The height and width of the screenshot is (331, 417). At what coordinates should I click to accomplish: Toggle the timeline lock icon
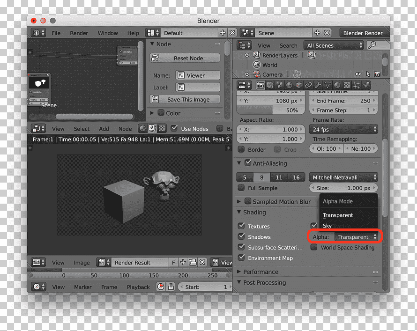tap(171, 287)
